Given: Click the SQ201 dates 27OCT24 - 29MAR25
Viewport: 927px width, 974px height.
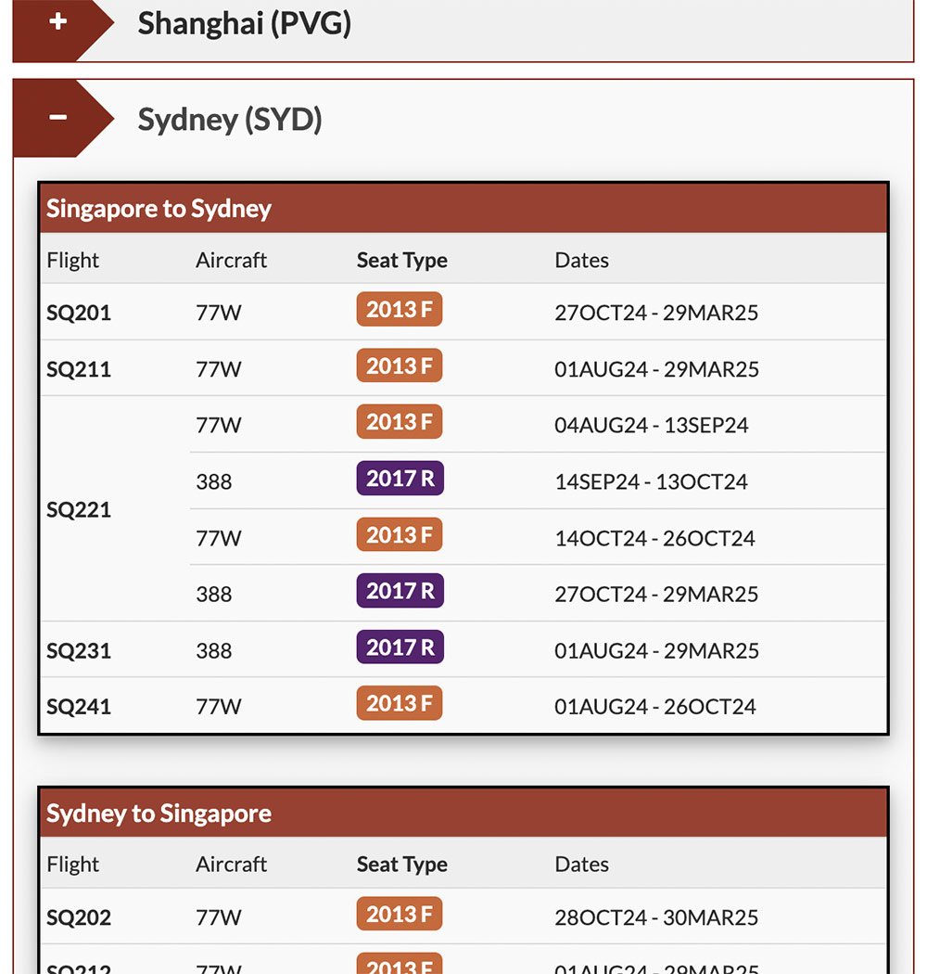Looking at the screenshot, I should pyautogui.click(x=655, y=313).
